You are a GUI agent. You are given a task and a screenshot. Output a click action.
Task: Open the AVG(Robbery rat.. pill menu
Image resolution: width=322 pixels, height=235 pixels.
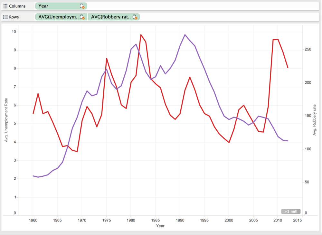[x=114, y=17]
